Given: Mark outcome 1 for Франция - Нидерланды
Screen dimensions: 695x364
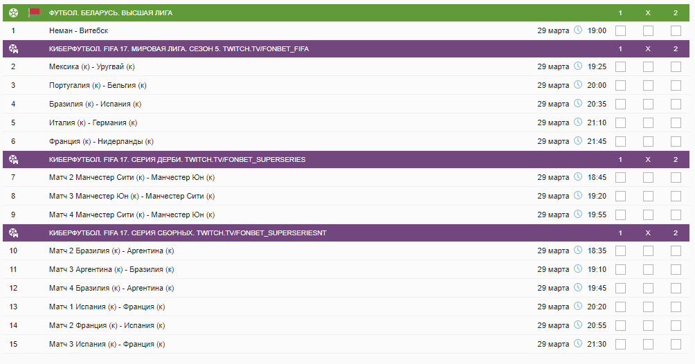Looking at the screenshot, I should tap(620, 140).
